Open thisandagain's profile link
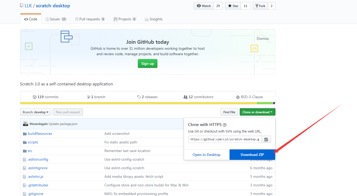 tap(39, 124)
